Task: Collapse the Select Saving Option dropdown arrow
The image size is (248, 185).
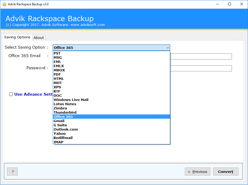Action: (168, 48)
